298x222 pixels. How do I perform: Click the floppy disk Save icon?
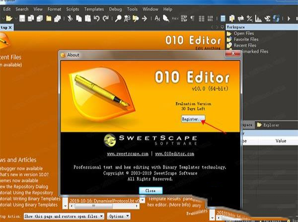coord(22,18)
